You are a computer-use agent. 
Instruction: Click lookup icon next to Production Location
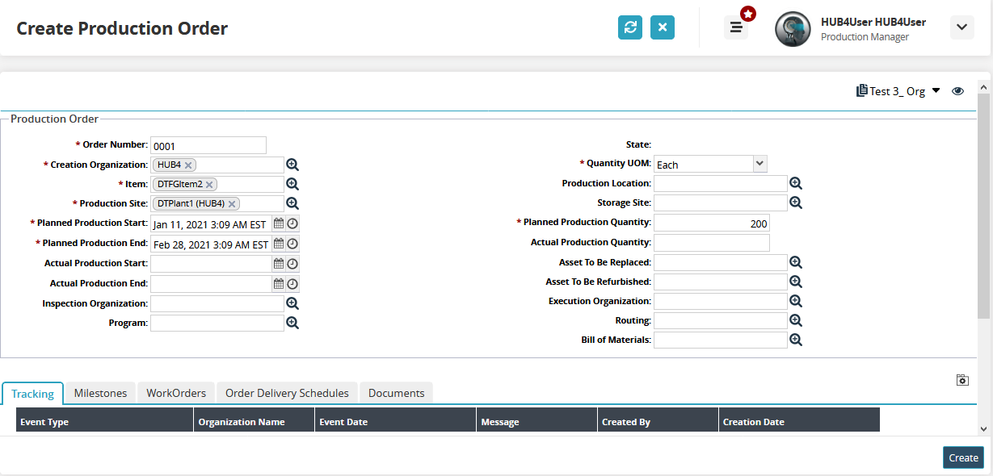click(x=796, y=184)
